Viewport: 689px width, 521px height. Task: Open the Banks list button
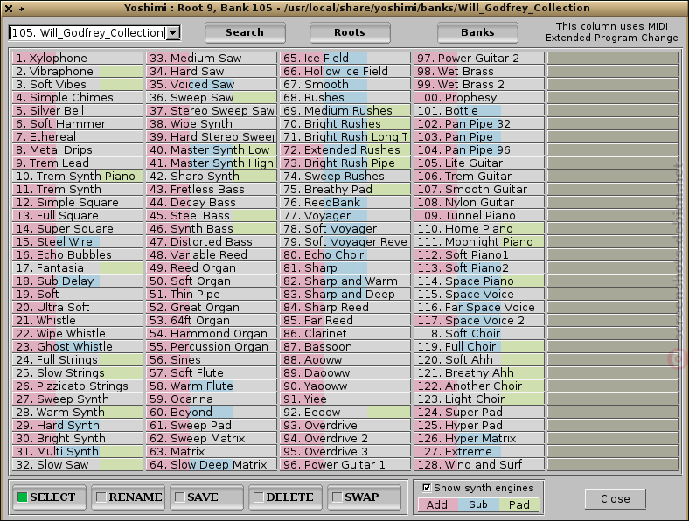[x=477, y=33]
